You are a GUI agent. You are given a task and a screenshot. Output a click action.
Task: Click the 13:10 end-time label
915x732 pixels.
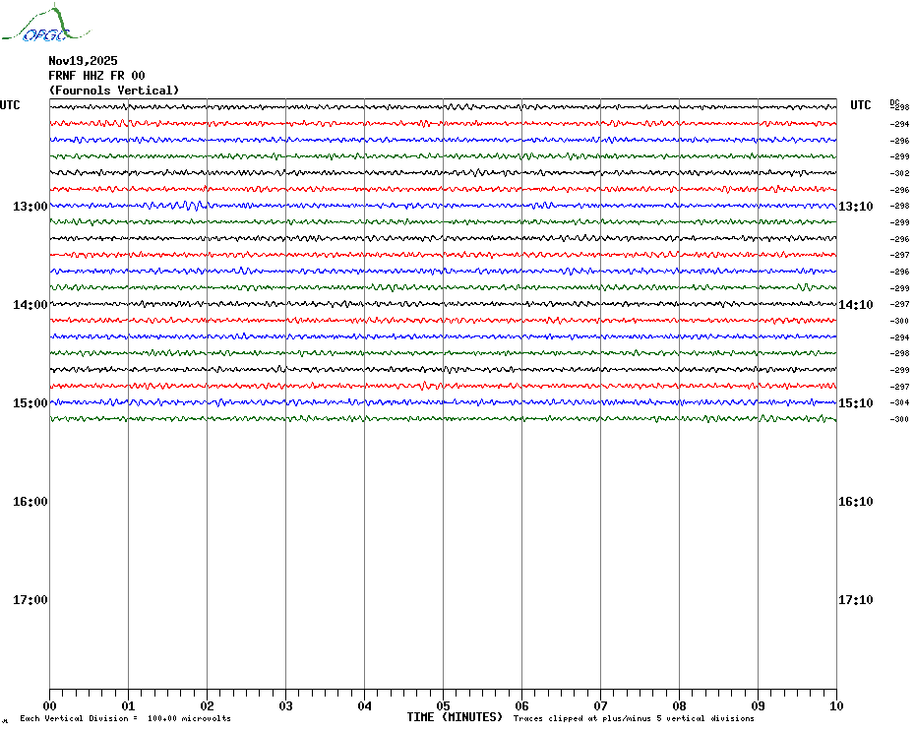856,206
